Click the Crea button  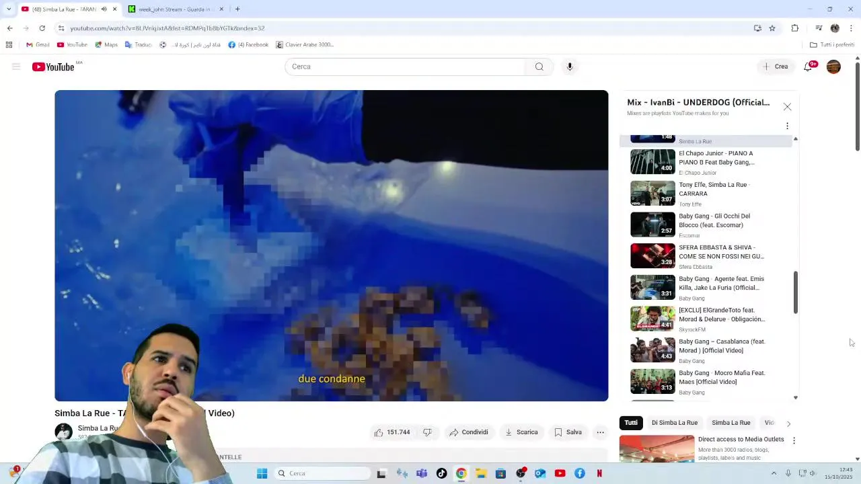click(x=776, y=67)
